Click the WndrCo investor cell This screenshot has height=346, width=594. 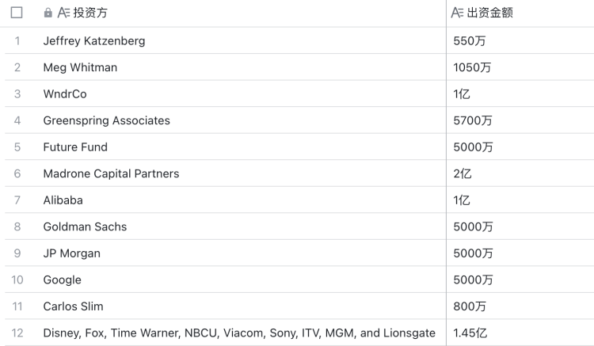[x=65, y=94]
